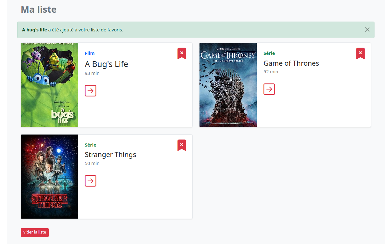Click the Ma liste page heading
Image resolution: width=392 pixels, height=244 pixels.
tap(39, 10)
